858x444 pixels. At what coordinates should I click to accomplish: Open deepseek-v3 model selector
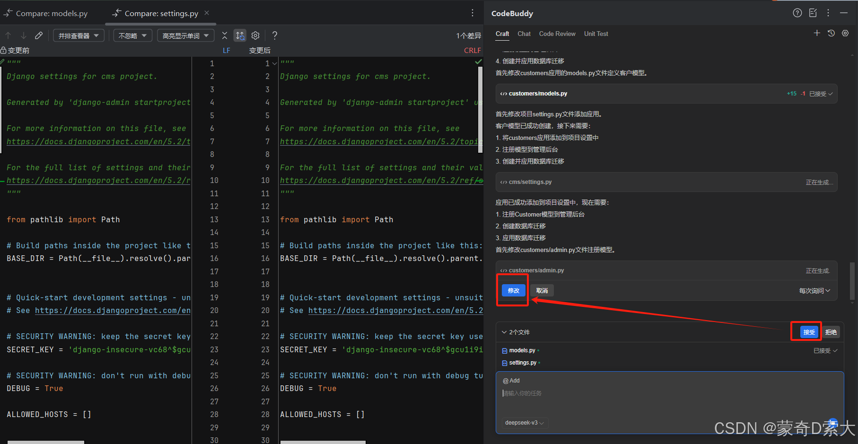point(525,423)
